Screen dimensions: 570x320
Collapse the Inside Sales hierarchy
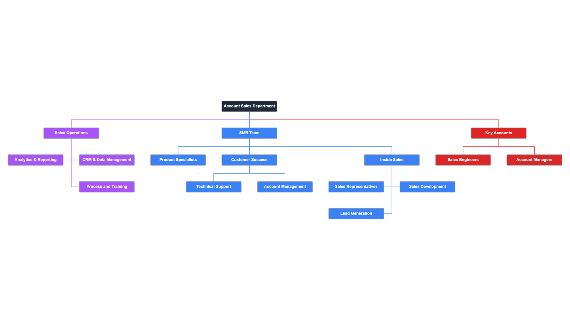[x=392, y=159]
